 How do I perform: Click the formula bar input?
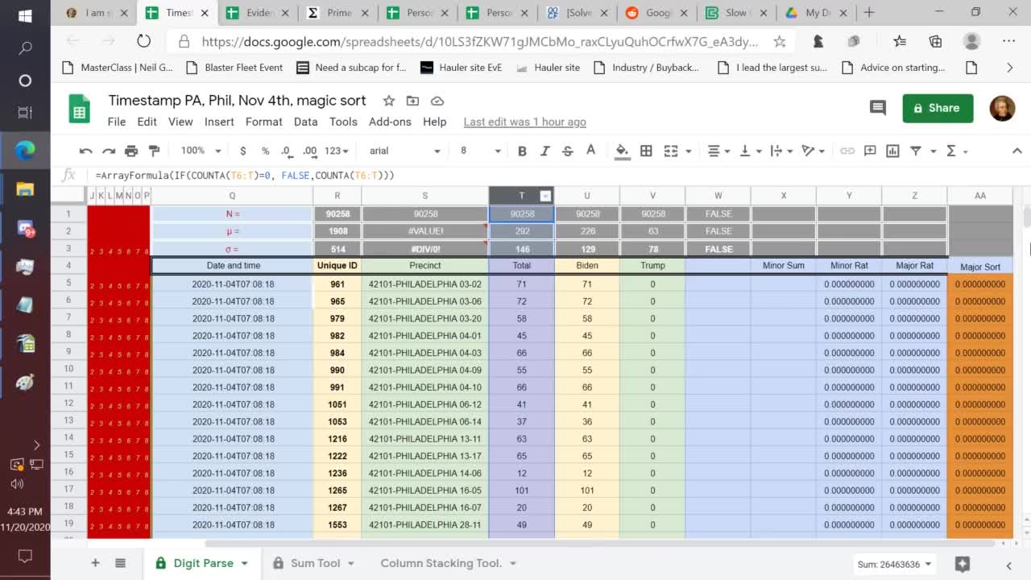click(x=556, y=175)
